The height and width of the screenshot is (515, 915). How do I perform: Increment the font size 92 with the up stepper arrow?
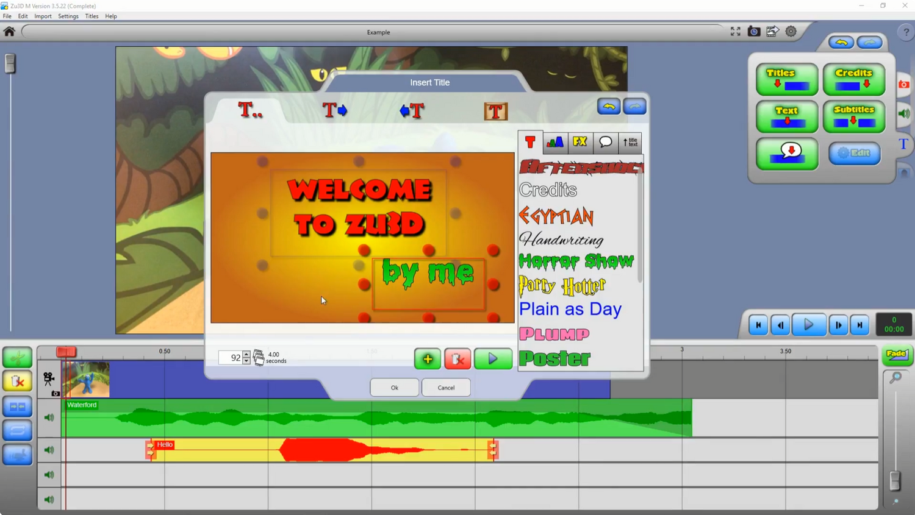pos(246,354)
